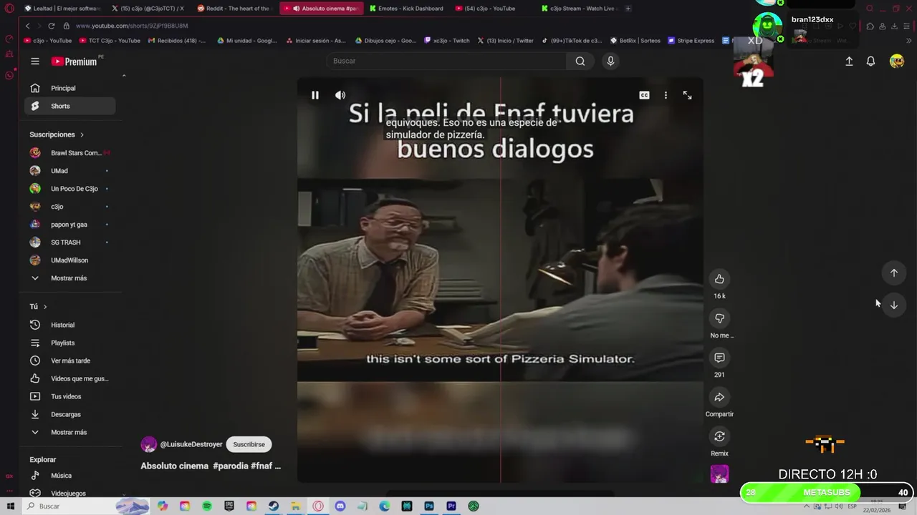This screenshot has height=515, width=917.
Task: Mute the Short's volume speaker icon
Action: 340,95
